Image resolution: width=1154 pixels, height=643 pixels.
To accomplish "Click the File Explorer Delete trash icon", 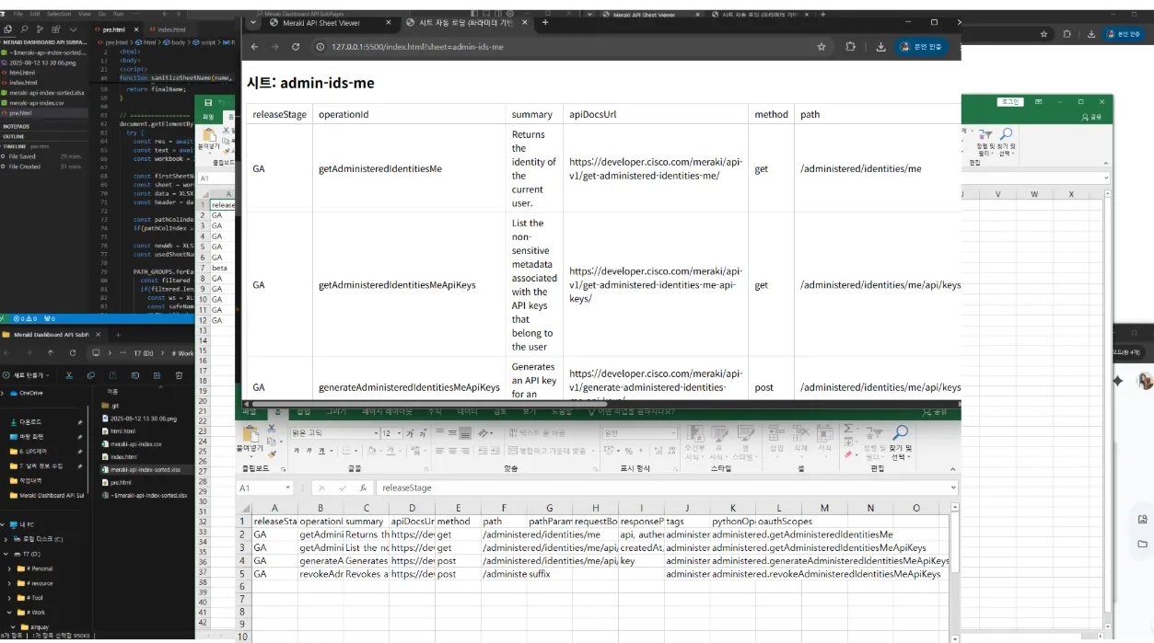I will [x=179, y=375].
